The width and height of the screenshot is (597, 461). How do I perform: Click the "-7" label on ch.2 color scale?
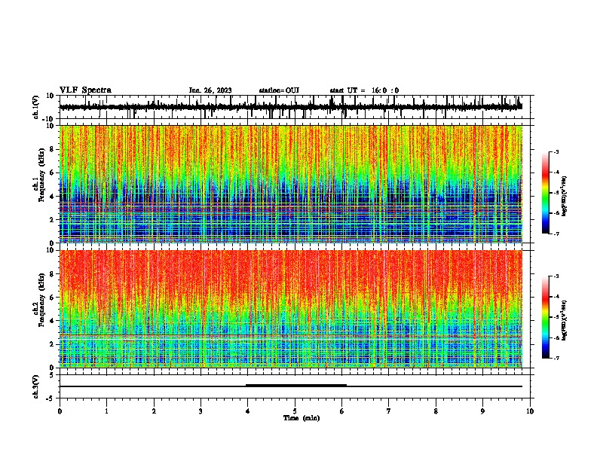(556, 359)
